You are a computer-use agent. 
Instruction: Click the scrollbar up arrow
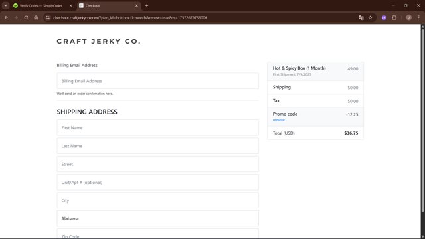[422, 26]
